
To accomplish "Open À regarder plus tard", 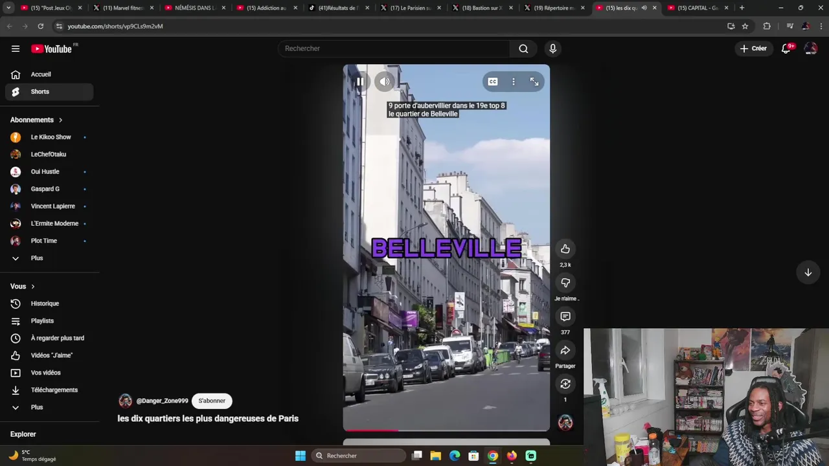I will [49, 338].
